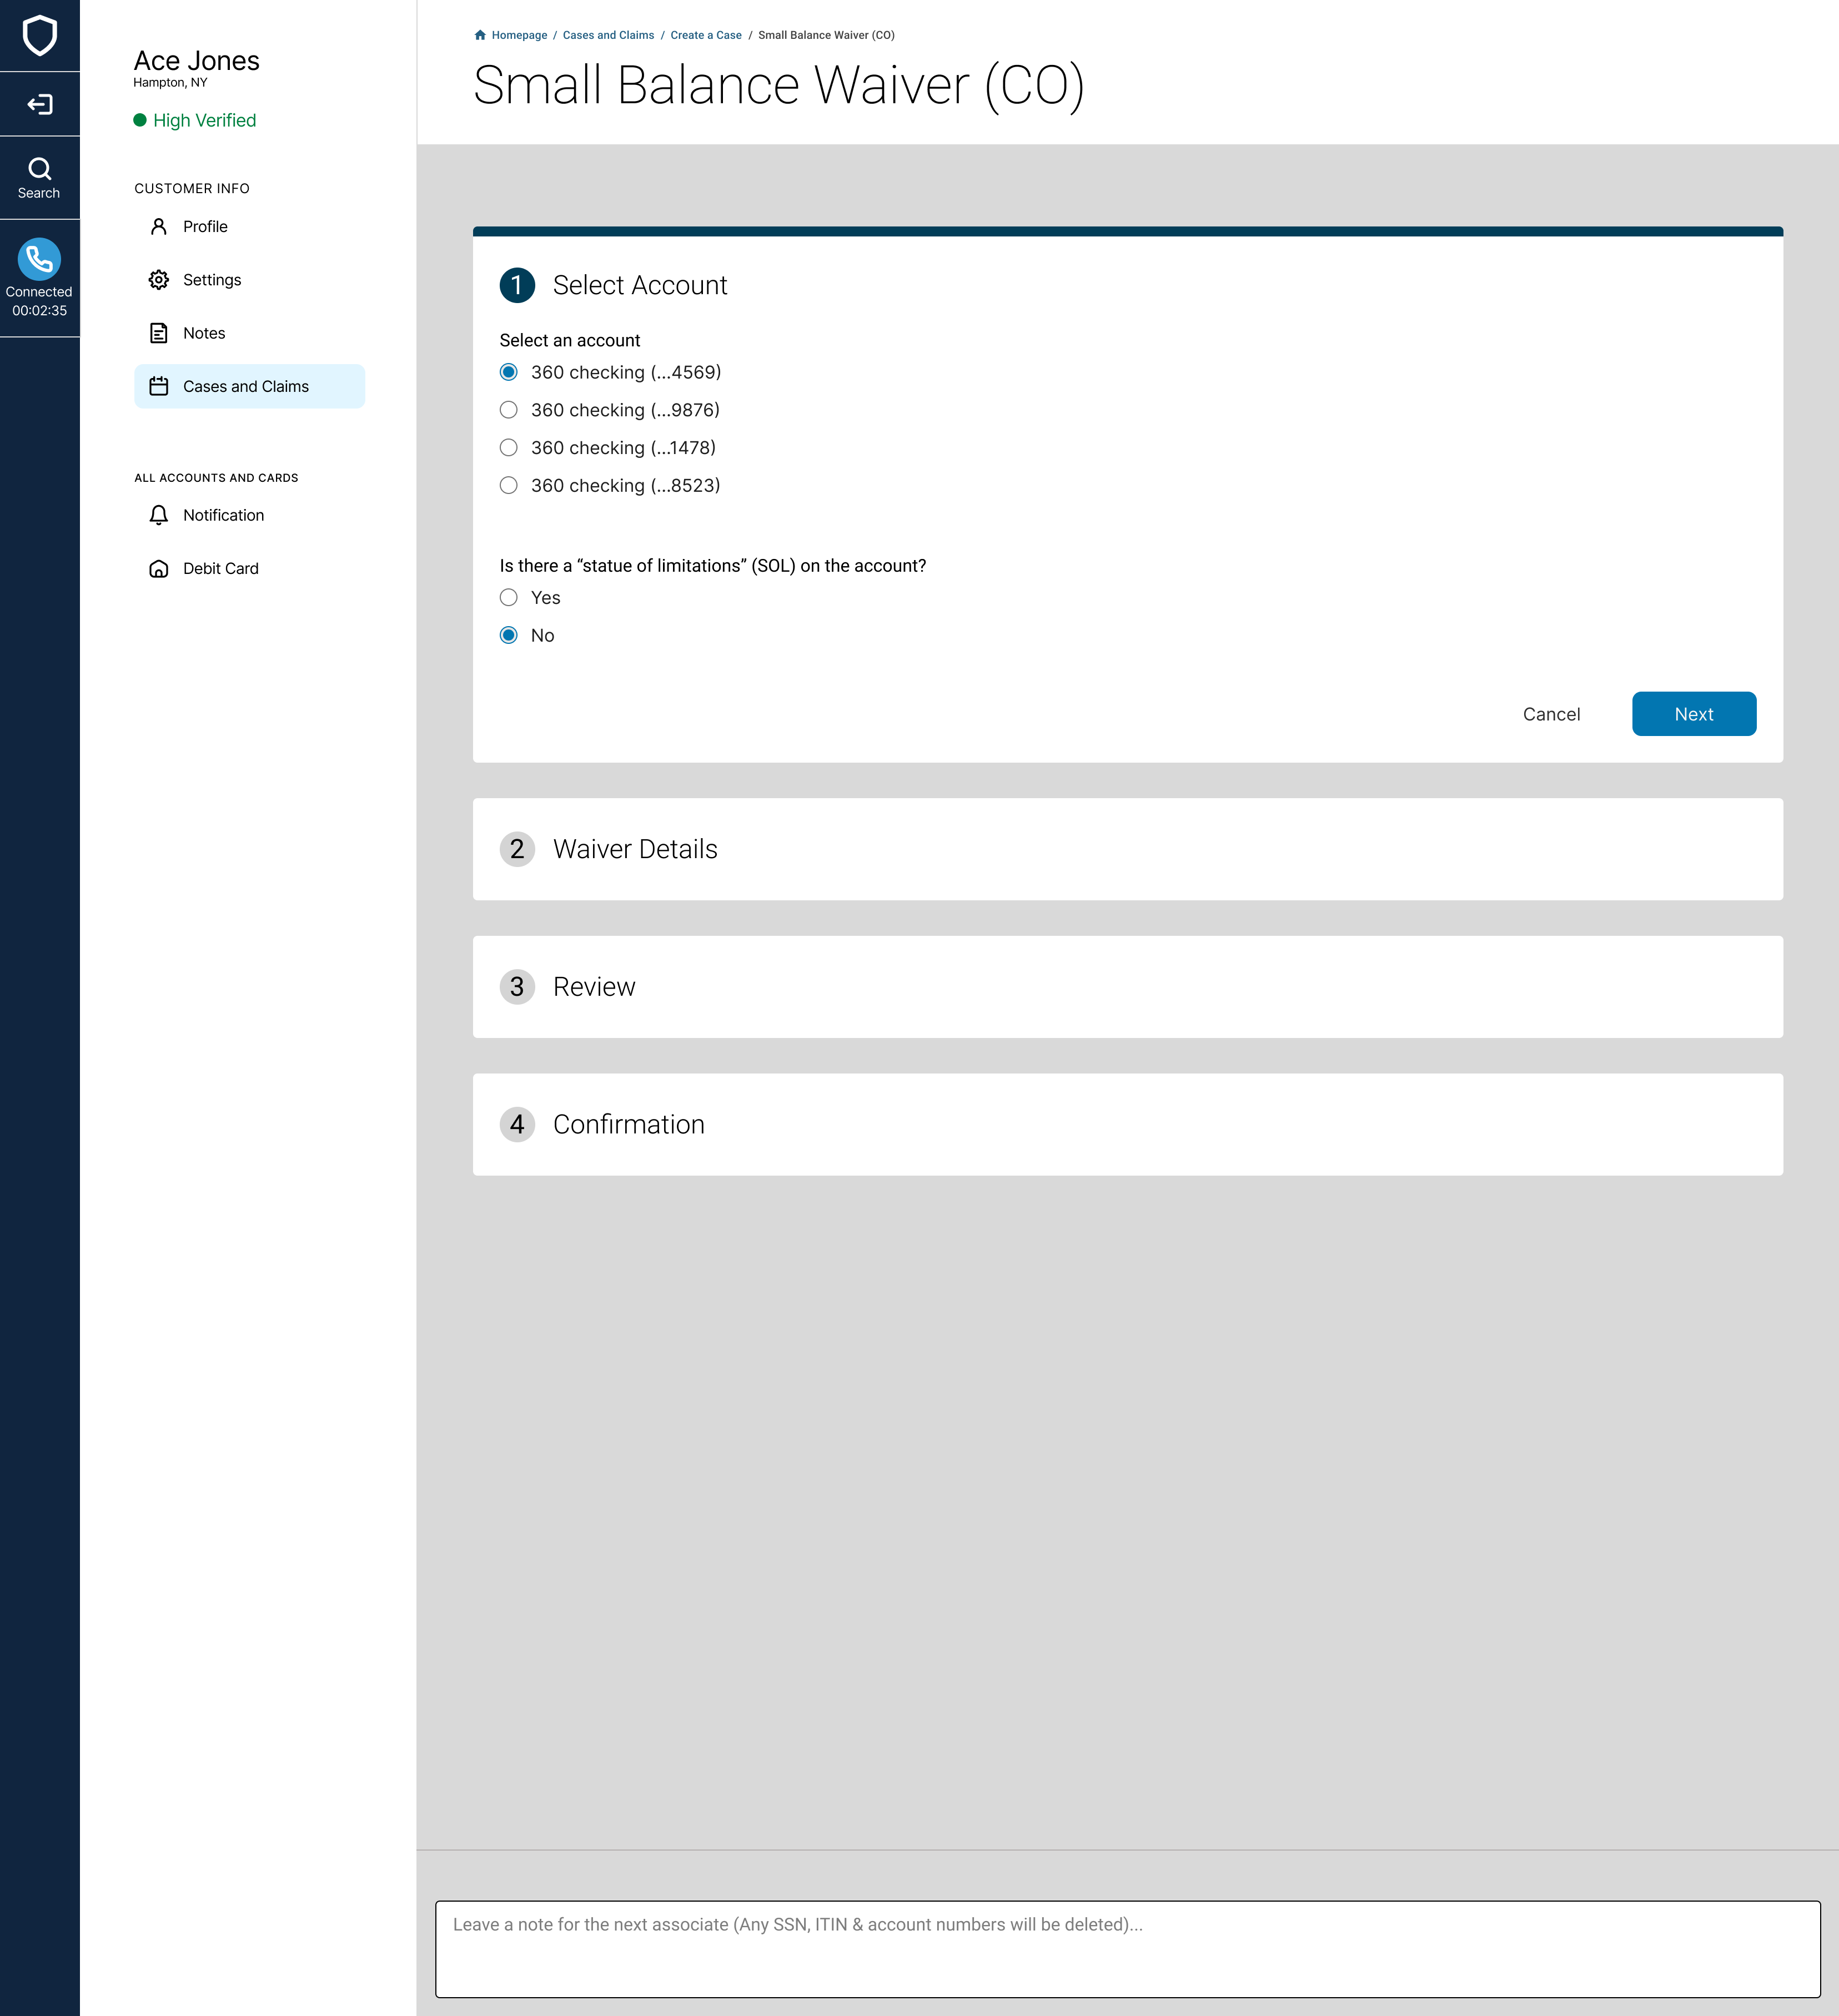Open Profile person icon
Screen dimensions: 1839x2016
pos(158,227)
